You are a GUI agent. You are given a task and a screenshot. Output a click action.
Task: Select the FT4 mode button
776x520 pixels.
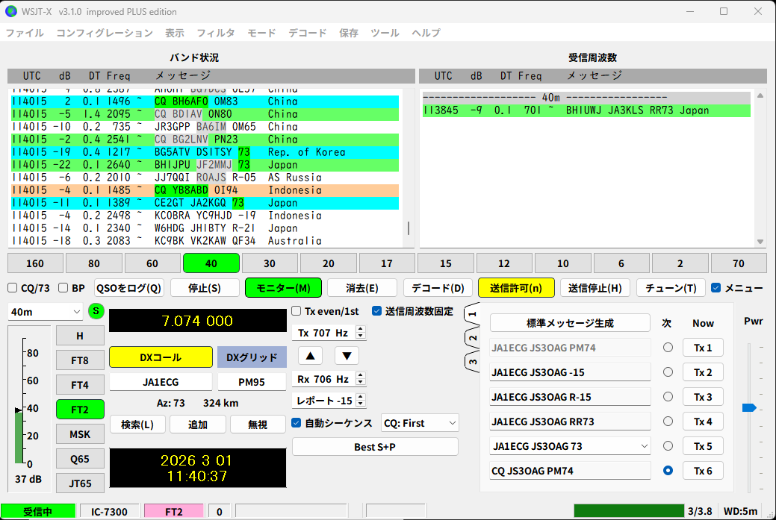tap(80, 384)
